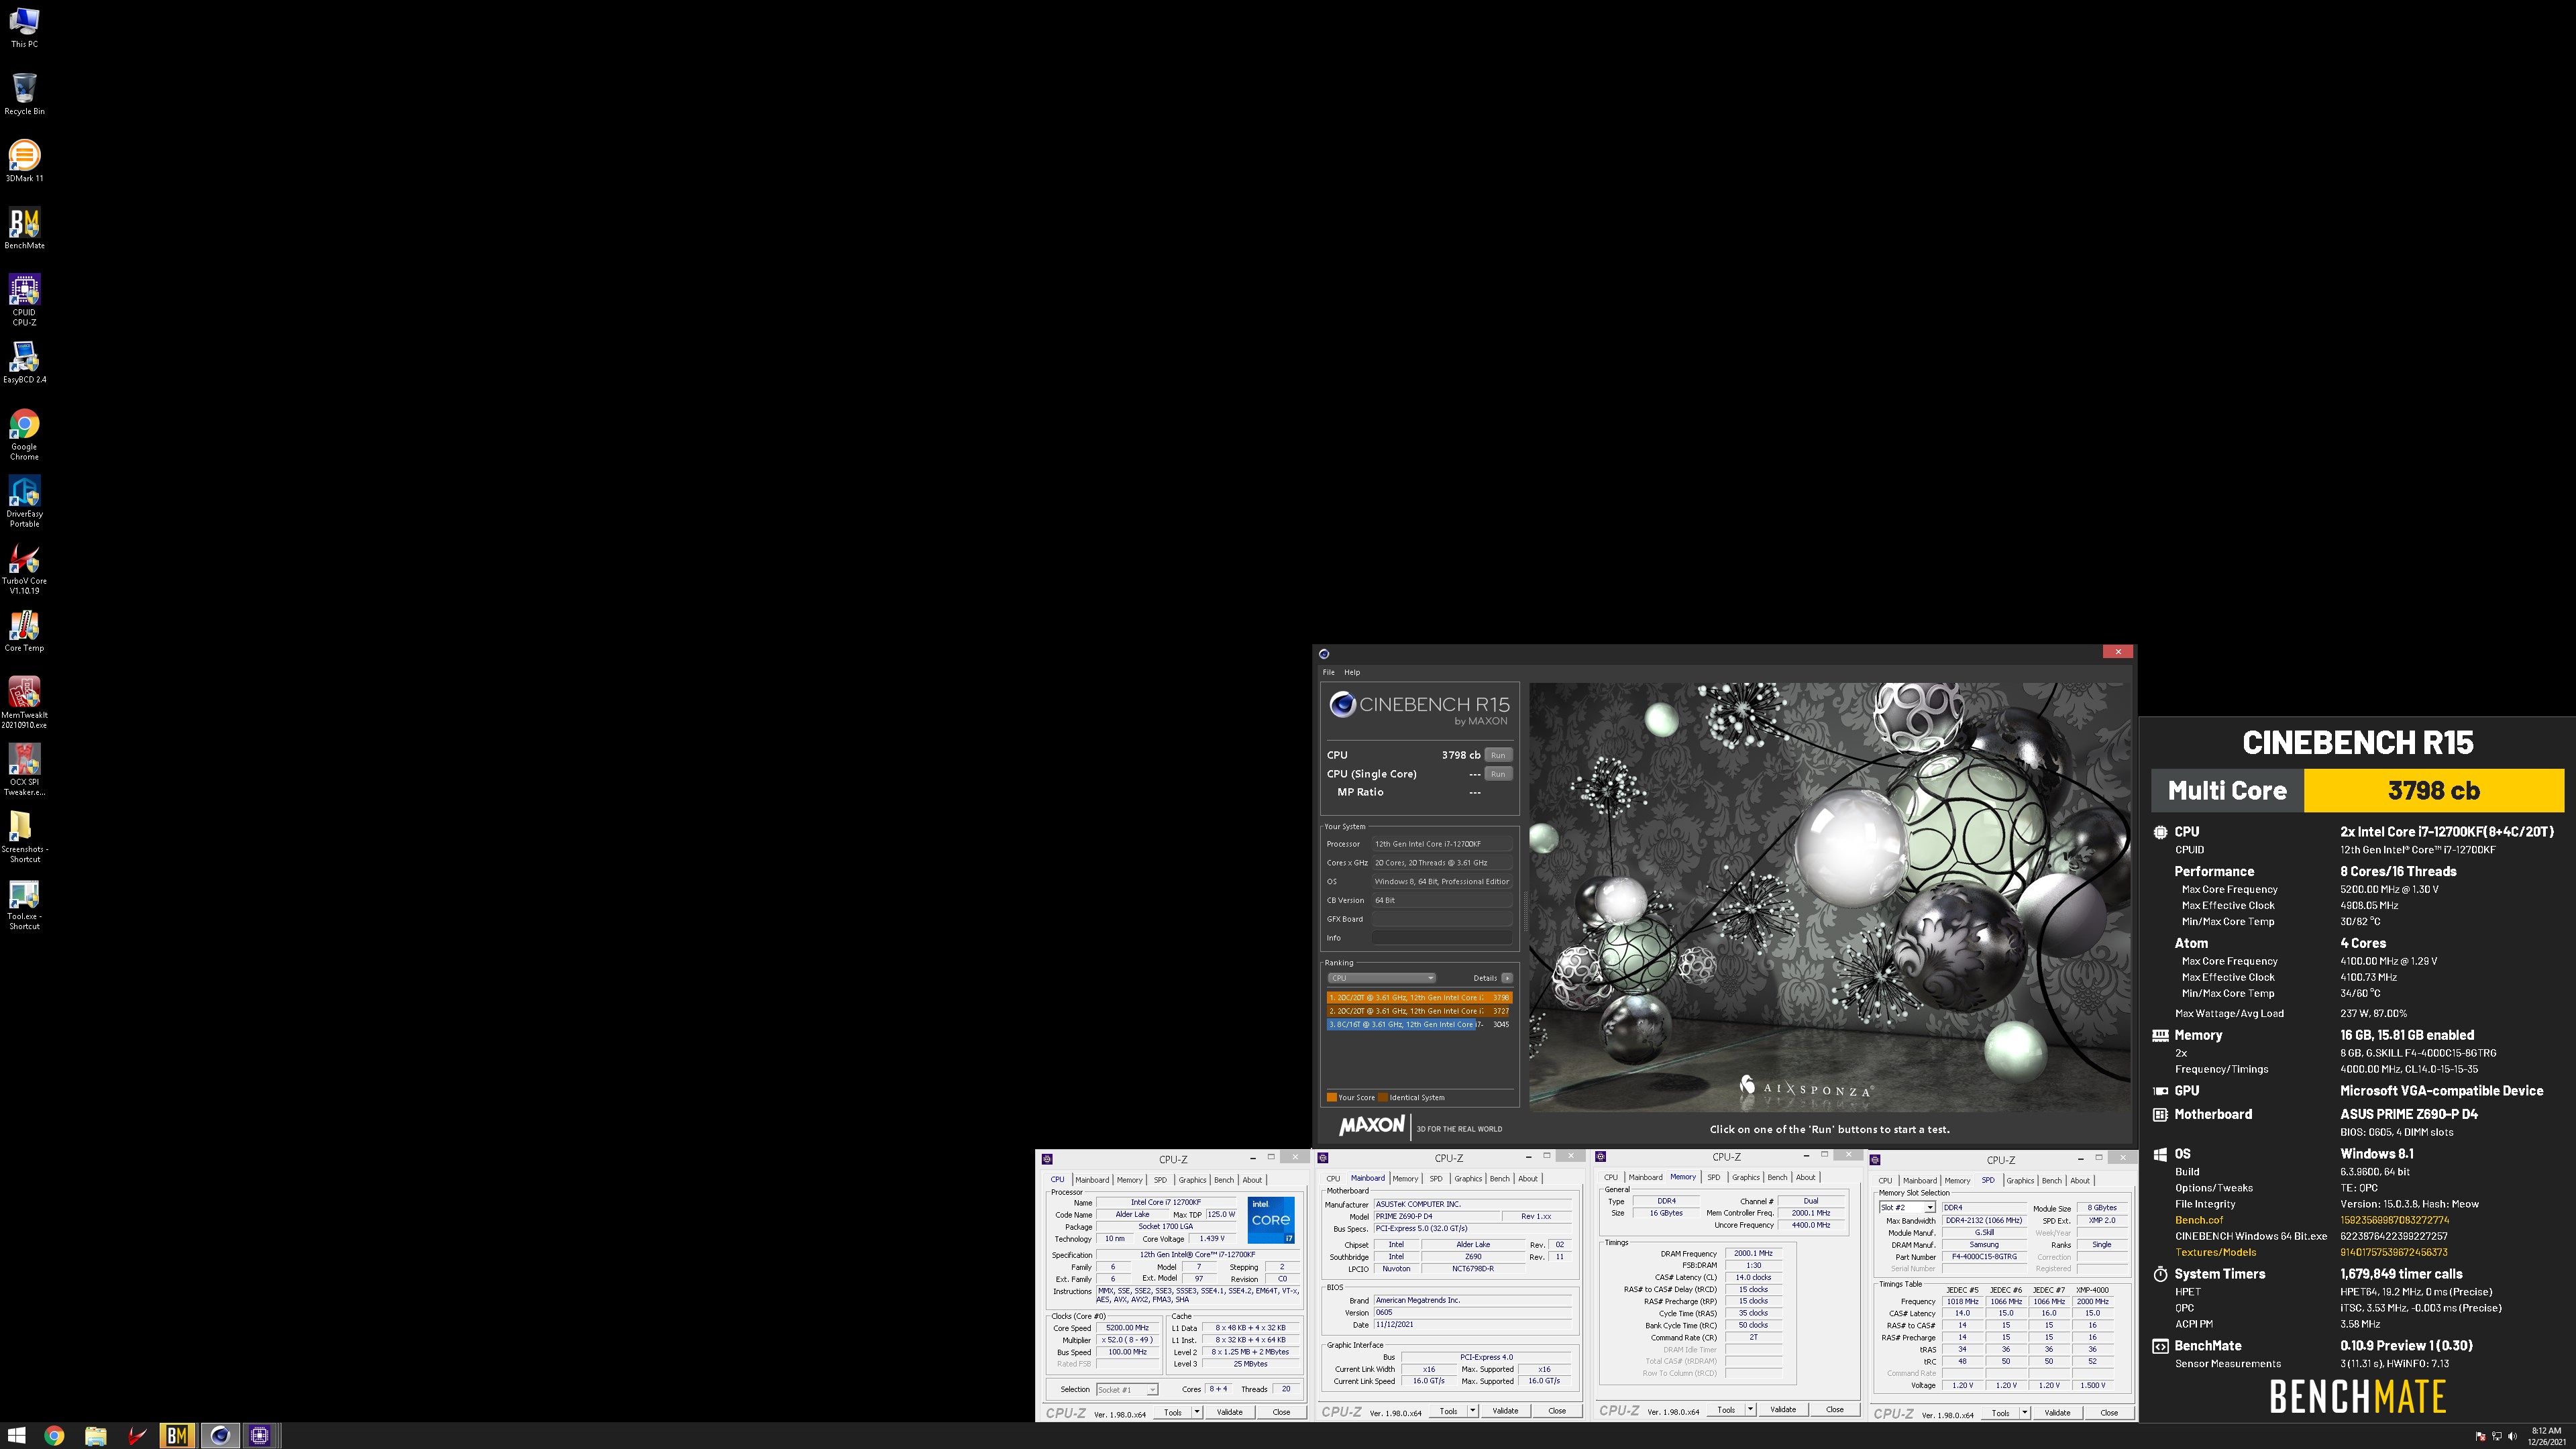This screenshot has height=1449, width=2576.
Task: Select the BenchMate desktop shortcut
Action: point(24,228)
